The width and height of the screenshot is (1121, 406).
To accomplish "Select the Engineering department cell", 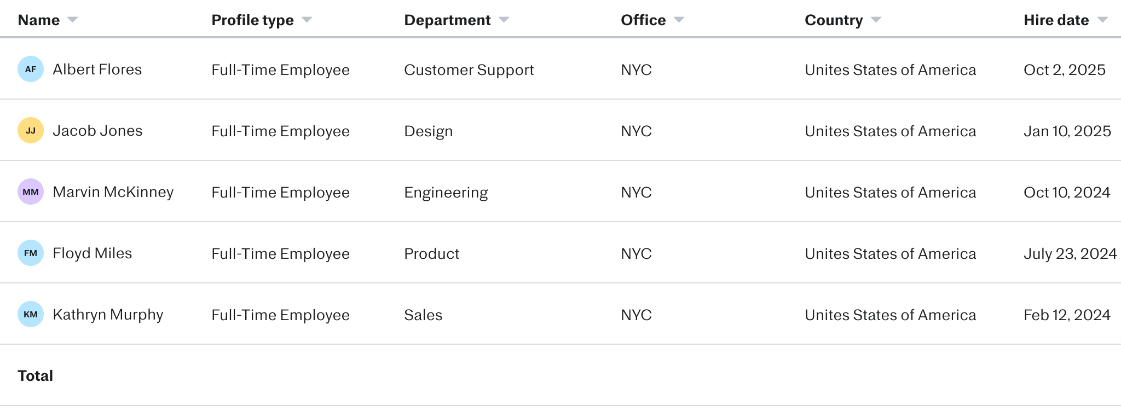I will click(446, 193).
